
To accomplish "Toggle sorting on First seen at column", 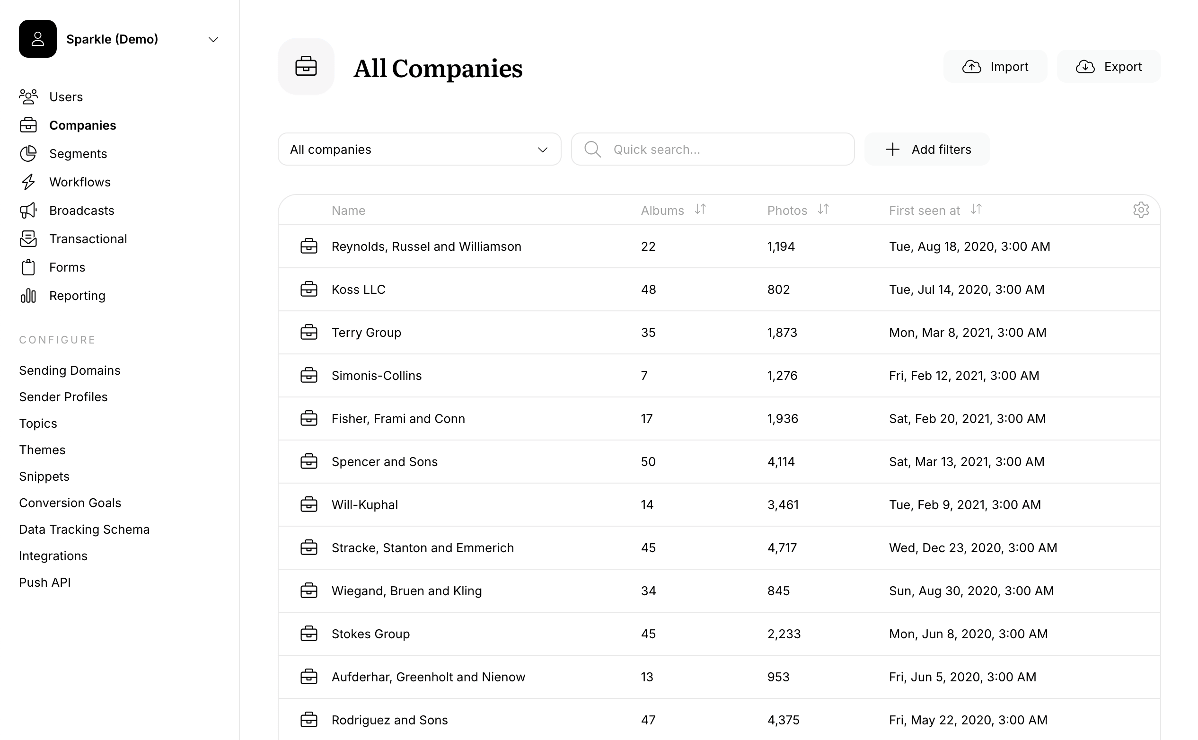I will click(x=976, y=210).
